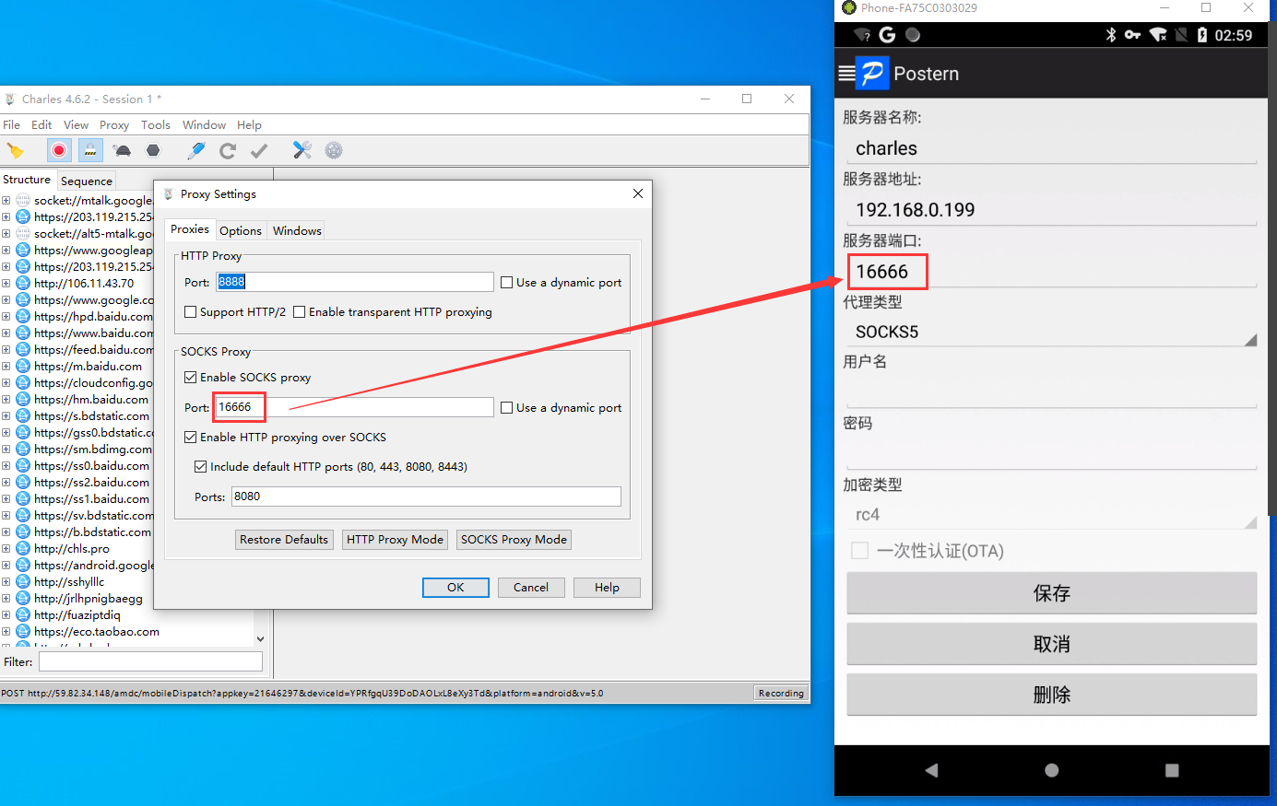Image resolution: width=1277 pixels, height=806 pixels.
Task: Tap the Android back navigation triangle
Action: point(931,770)
